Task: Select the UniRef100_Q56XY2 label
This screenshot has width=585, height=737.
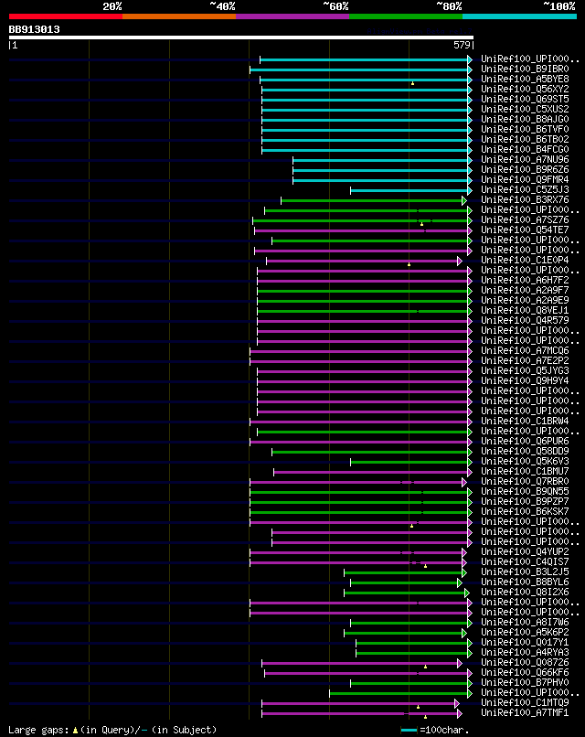Action: coord(525,90)
